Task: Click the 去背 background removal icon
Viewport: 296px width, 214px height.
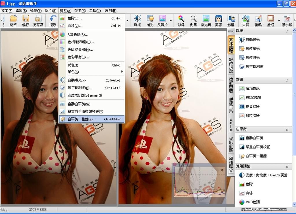Action: (x=246, y=21)
